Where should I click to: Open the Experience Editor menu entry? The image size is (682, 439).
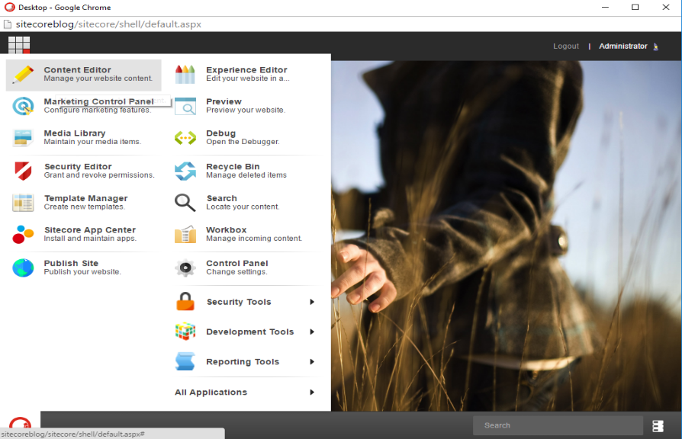246,75
